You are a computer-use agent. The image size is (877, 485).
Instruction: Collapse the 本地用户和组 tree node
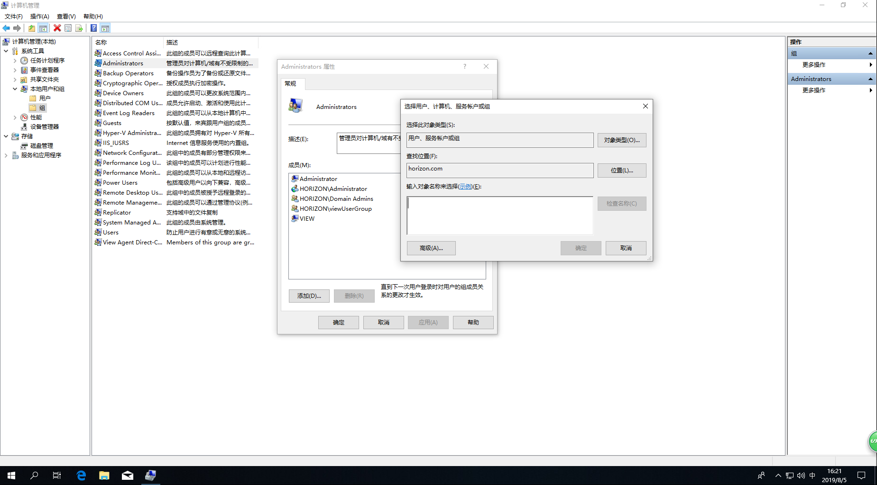(x=15, y=89)
